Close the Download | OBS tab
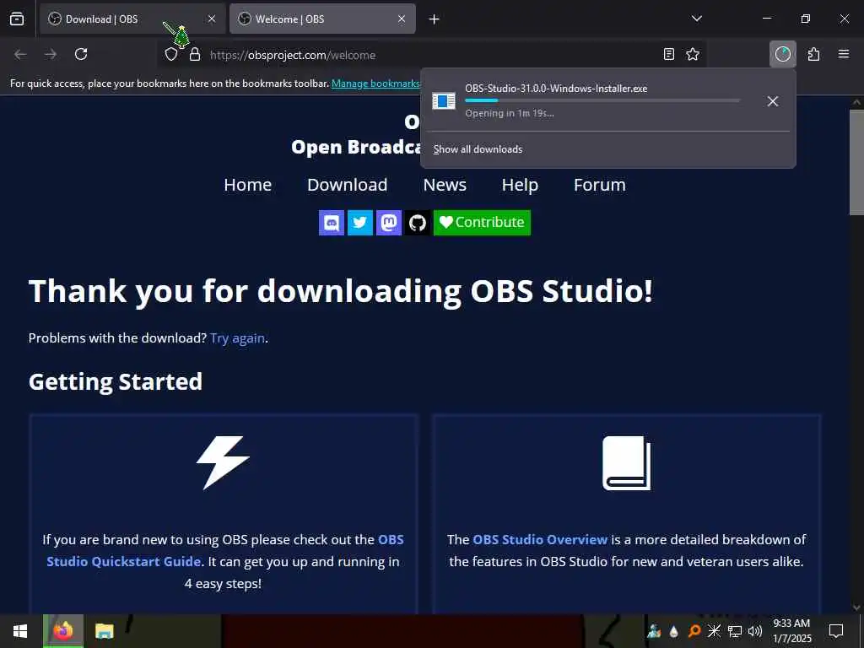This screenshot has height=648, width=864. point(212,19)
